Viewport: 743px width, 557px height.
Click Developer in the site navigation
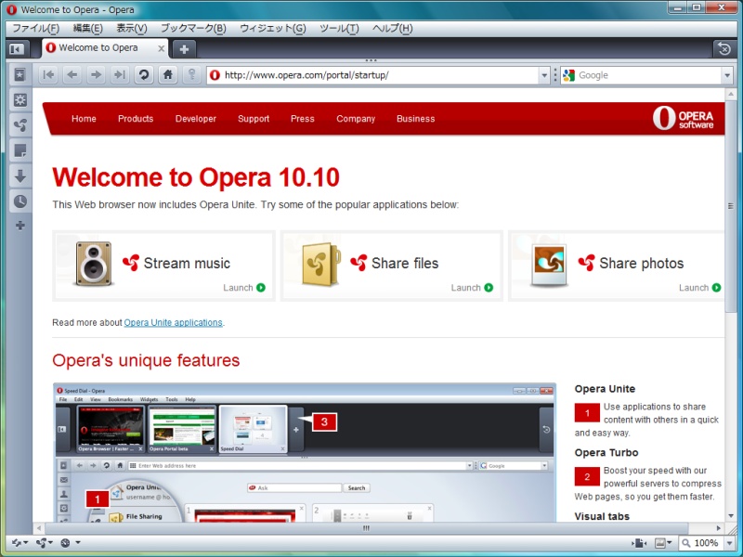click(x=196, y=119)
